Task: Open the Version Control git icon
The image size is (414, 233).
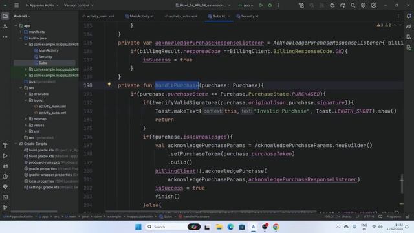Action: click(5, 207)
